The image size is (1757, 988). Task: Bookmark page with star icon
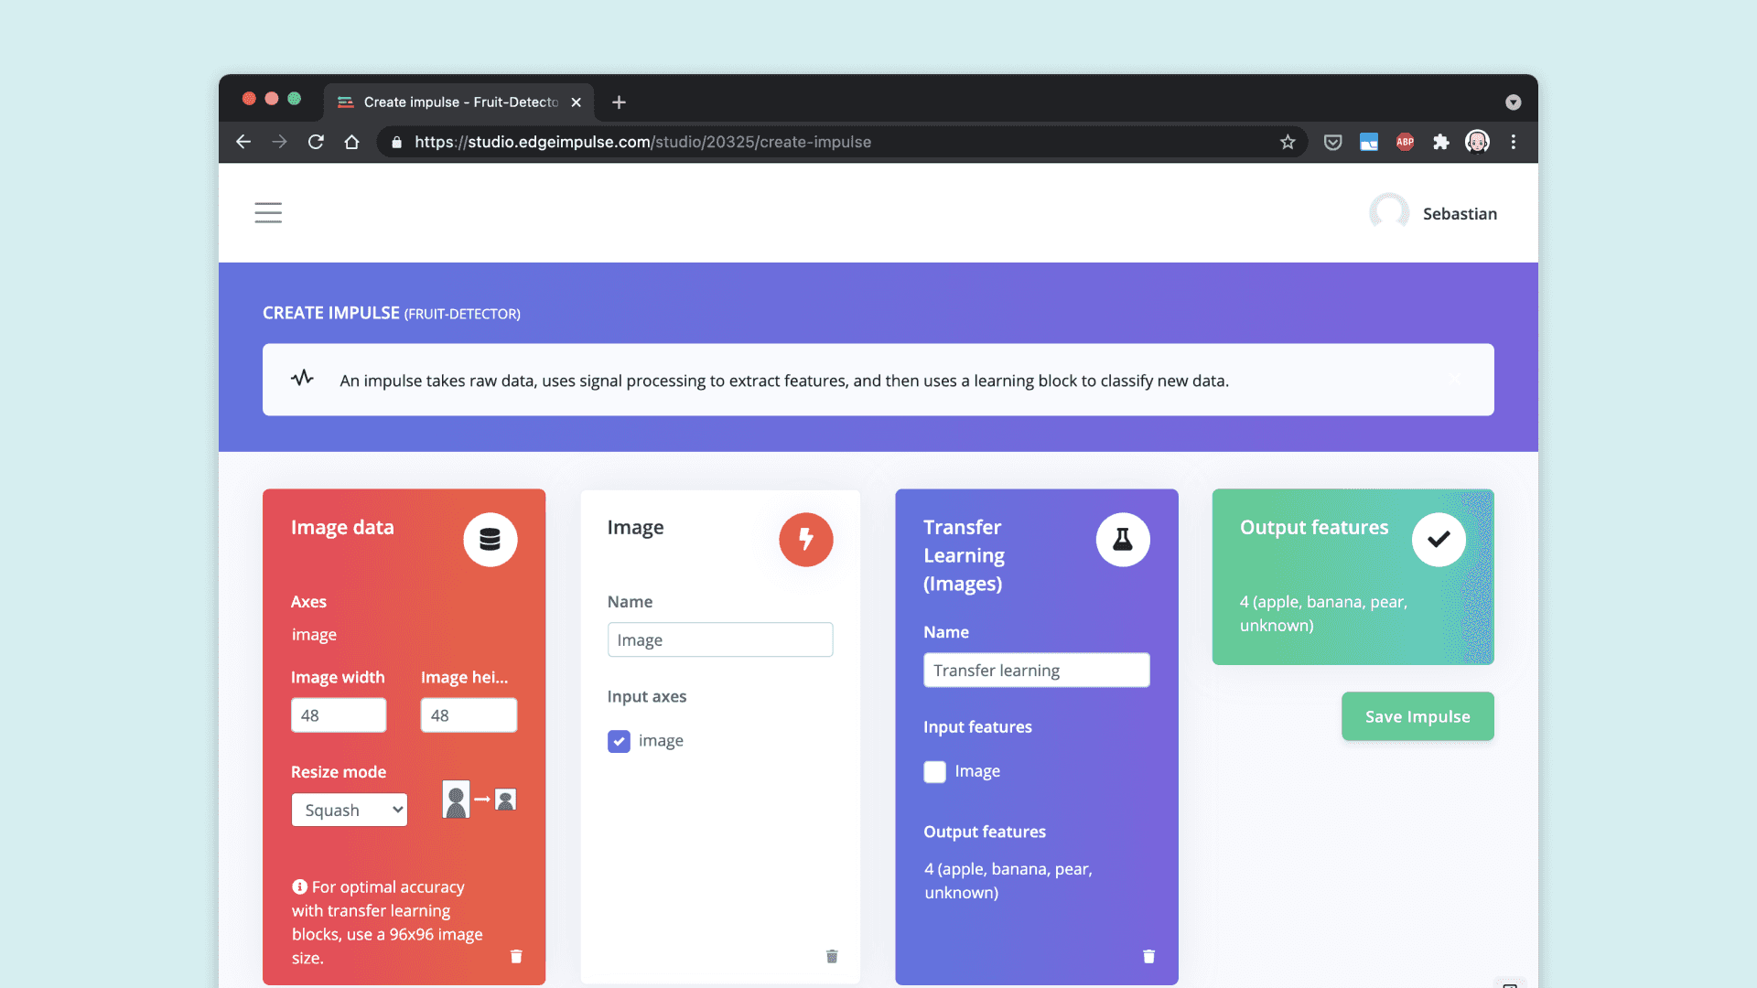click(x=1288, y=142)
